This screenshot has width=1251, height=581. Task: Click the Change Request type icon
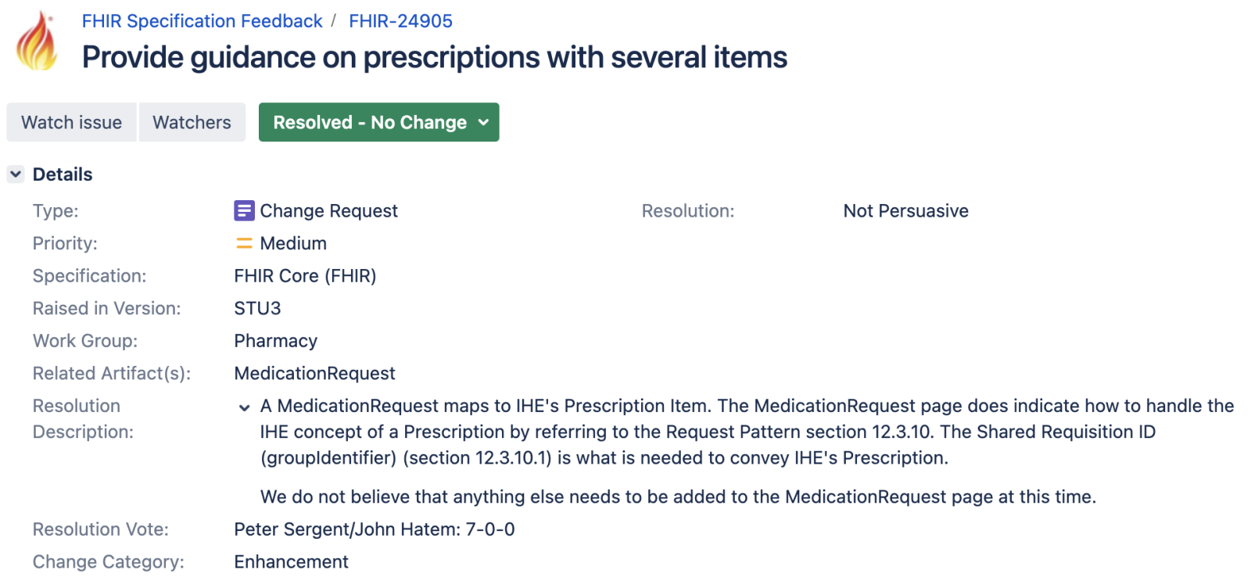244,211
